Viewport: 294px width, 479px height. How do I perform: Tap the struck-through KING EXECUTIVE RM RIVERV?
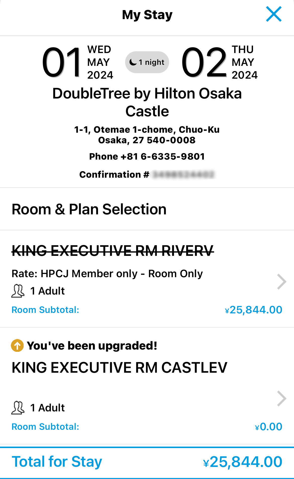[113, 251]
